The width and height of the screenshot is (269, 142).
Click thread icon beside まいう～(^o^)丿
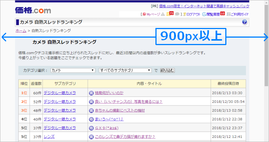[x=91, y=119]
